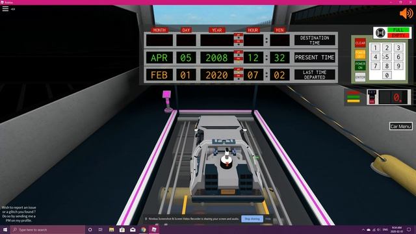Turn time circuits on with Power On
The image size is (416, 234).
pyautogui.click(x=360, y=66)
